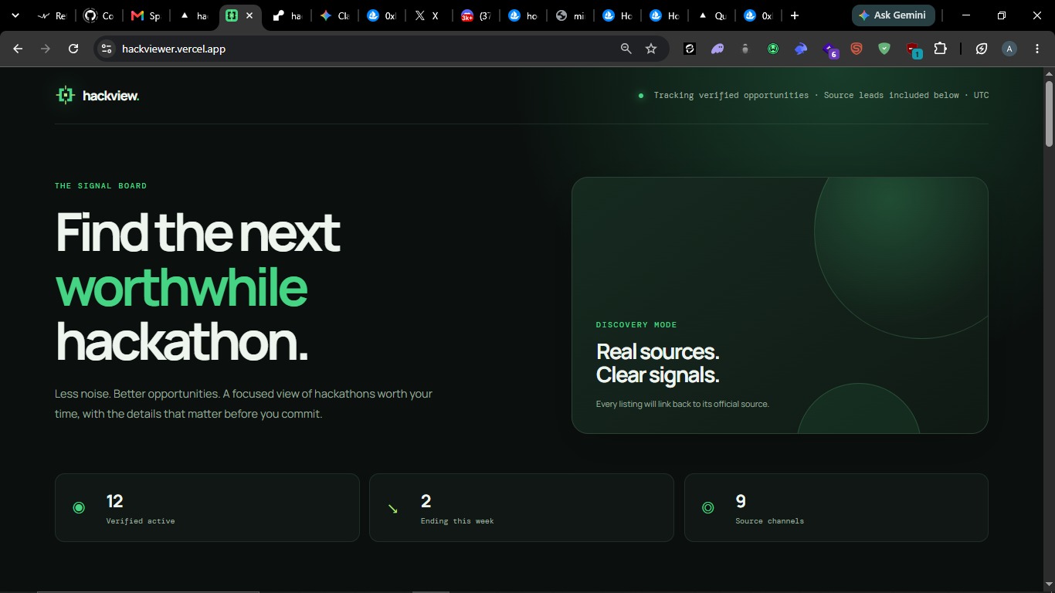Open the Chrome three-dot menu

pos(1036,49)
